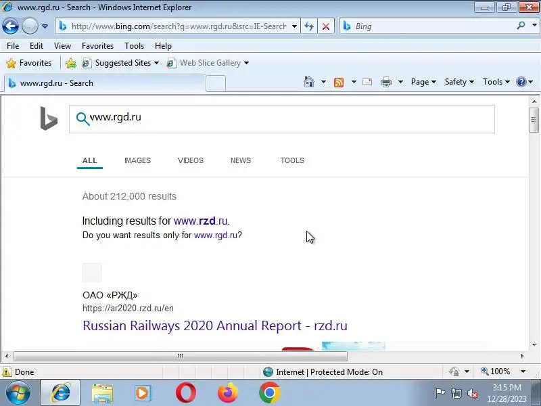541x406 pixels.
Task: Click the address bar URL field
Action: point(179,26)
